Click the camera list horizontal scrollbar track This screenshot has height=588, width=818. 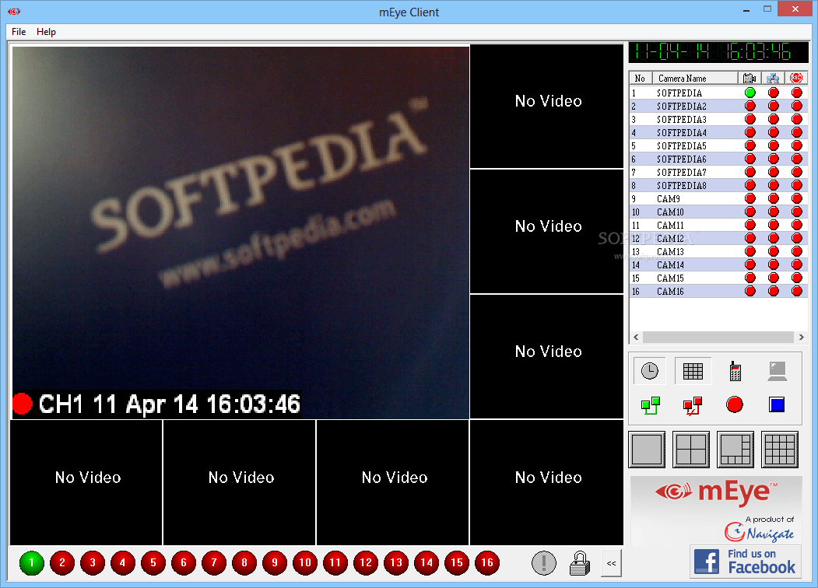click(718, 338)
